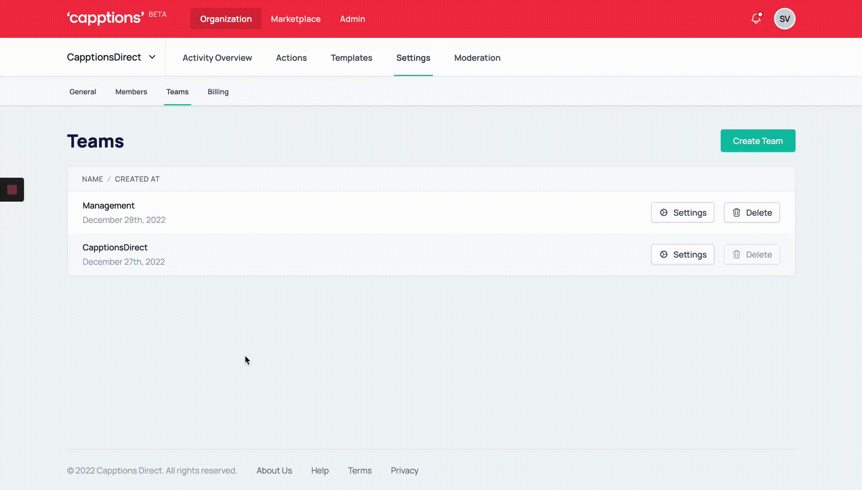The height and width of the screenshot is (490, 862).
Task: Expand the CapptionsDirect organization dropdown
Action: tap(111, 57)
